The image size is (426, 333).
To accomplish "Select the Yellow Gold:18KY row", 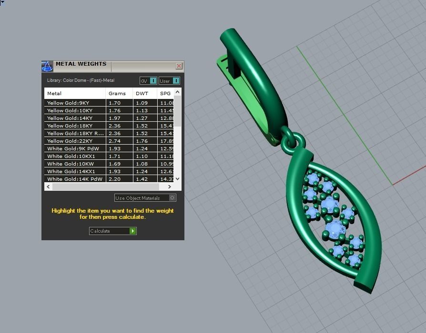I will click(x=109, y=126).
